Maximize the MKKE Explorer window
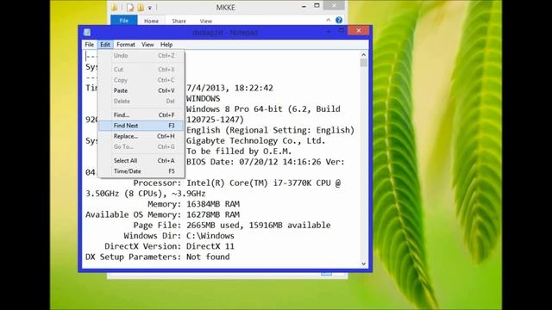 317,6
